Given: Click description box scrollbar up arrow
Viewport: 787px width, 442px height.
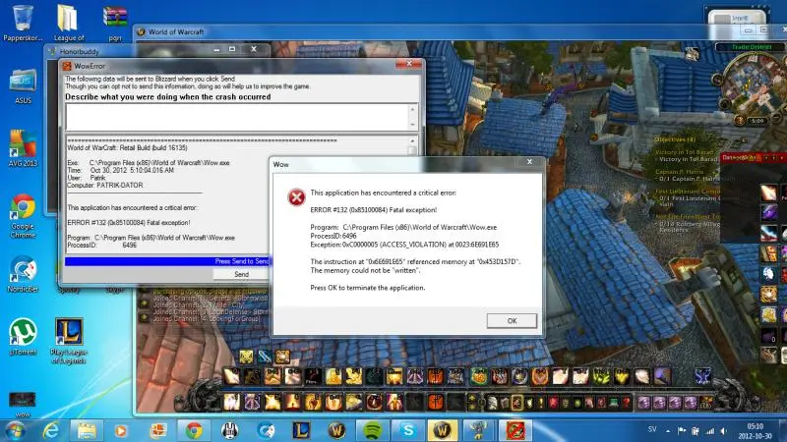Looking at the screenshot, I should (x=412, y=109).
